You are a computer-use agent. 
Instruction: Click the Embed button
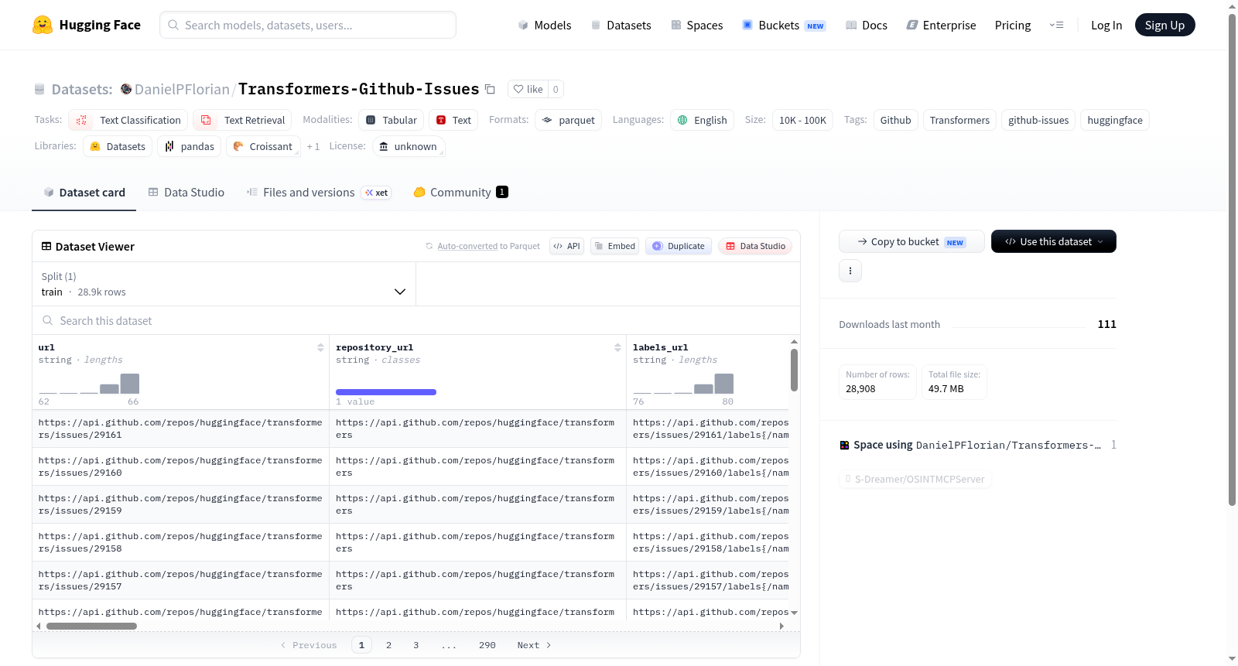(614, 246)
